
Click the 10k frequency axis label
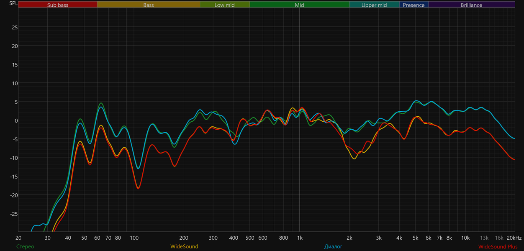[465, 238]
